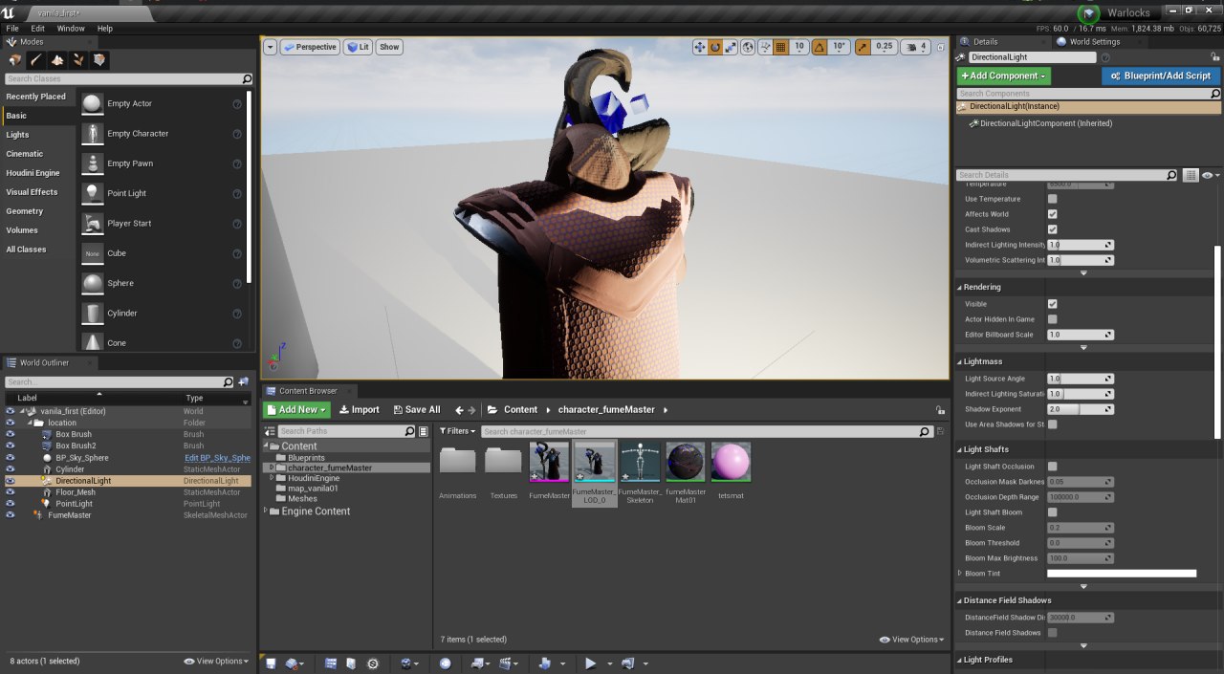Open Content Browser View Options
The image size is (1224, 674).
[x=911, y=640]
